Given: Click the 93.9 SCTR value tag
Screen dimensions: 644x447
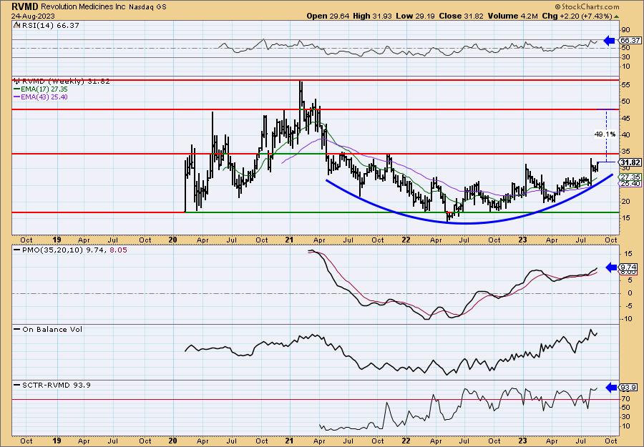Looking at the screenshot, I should [x=630, y=388].
